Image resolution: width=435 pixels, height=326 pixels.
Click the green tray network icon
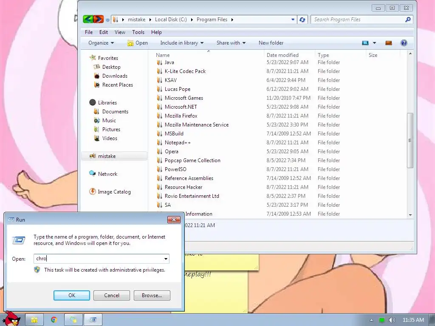coord(382,320)
